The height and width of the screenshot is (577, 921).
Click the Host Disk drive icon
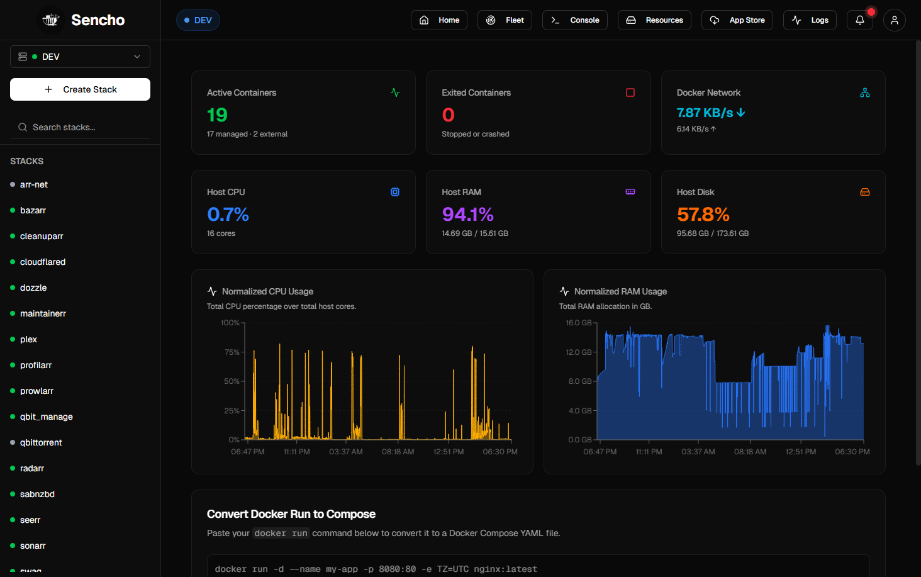(865, 192)
